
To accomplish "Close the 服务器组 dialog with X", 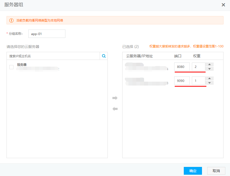I will [223, 5].
